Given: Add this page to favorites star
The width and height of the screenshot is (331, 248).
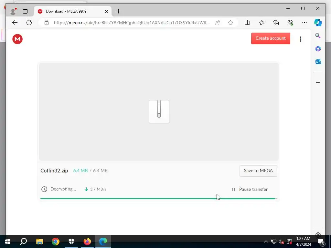Looking at the screenshot, I should (230, 23).
